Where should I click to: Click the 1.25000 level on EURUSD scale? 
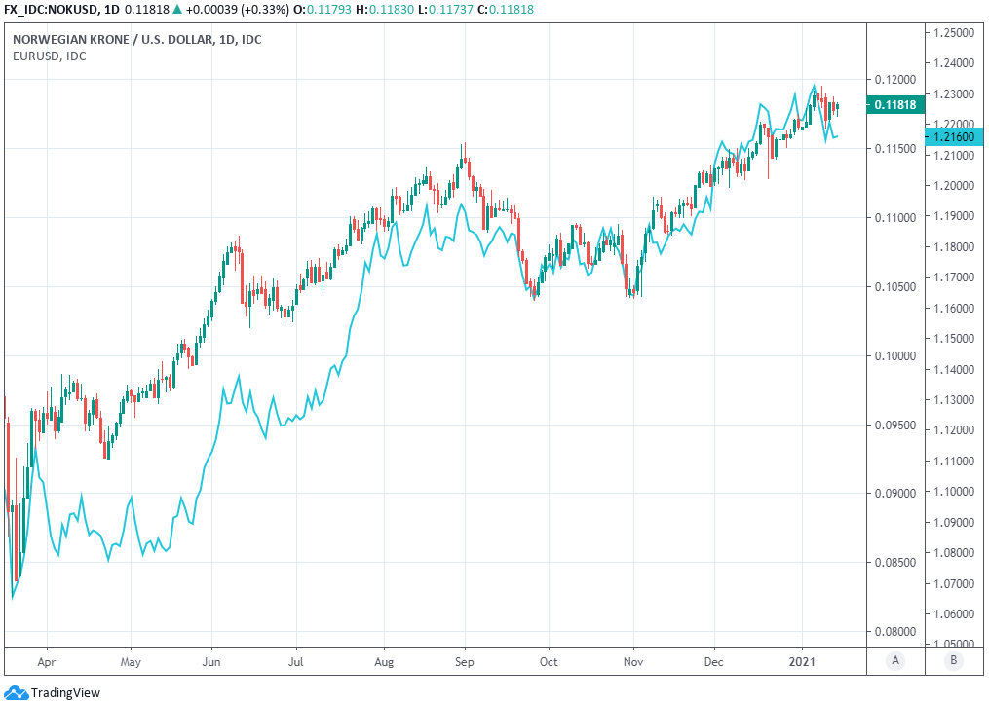[x=955, y=32]
